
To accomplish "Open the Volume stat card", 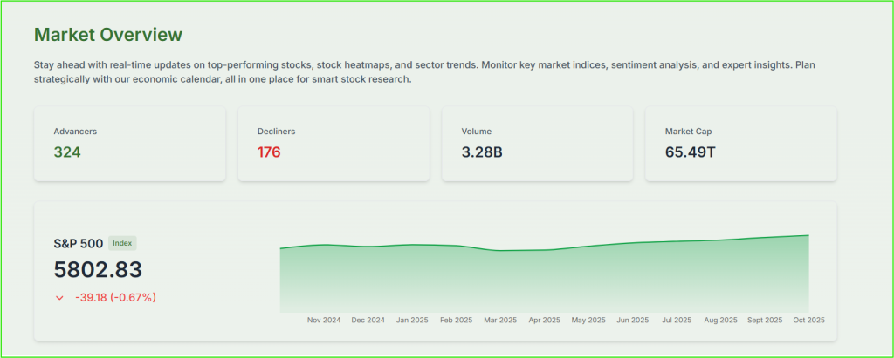I will (537, 144).
